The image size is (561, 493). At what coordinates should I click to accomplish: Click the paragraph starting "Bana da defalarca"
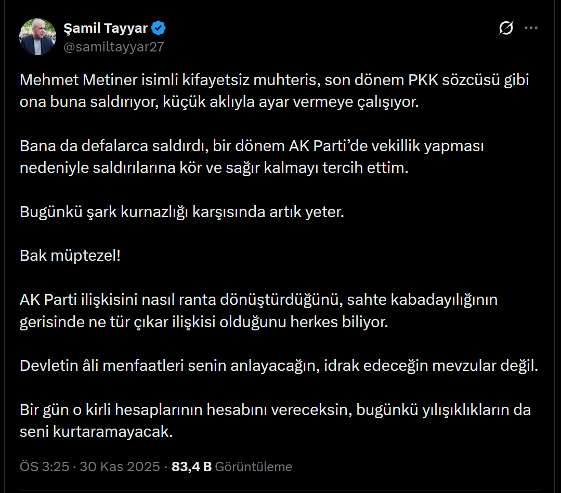coord(252,157)
